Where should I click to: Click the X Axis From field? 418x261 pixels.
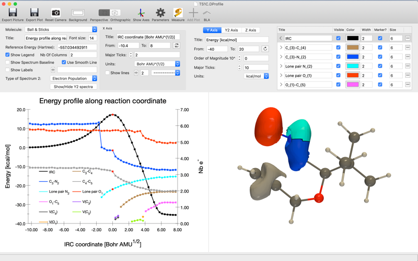[x=129, y=45]
